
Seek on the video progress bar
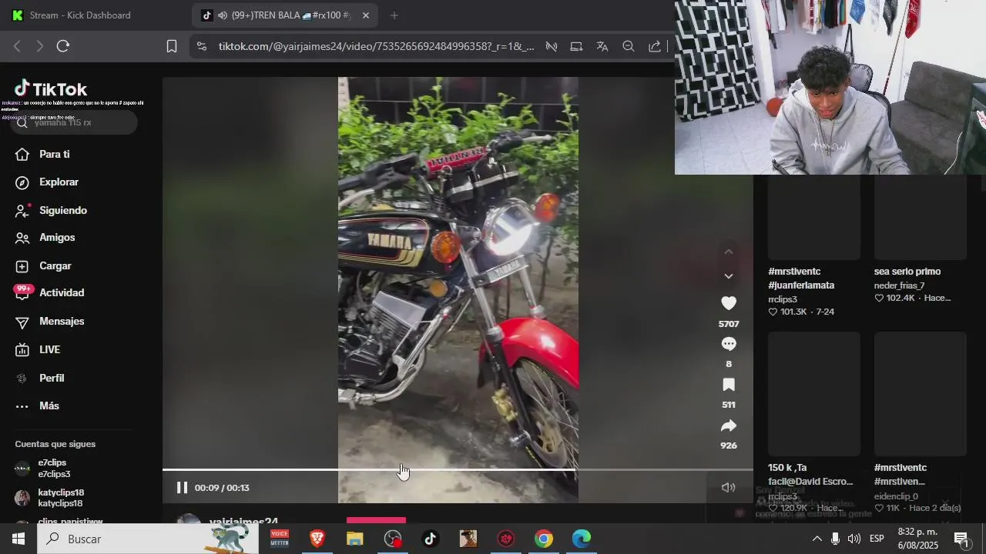tap(458, 469)
